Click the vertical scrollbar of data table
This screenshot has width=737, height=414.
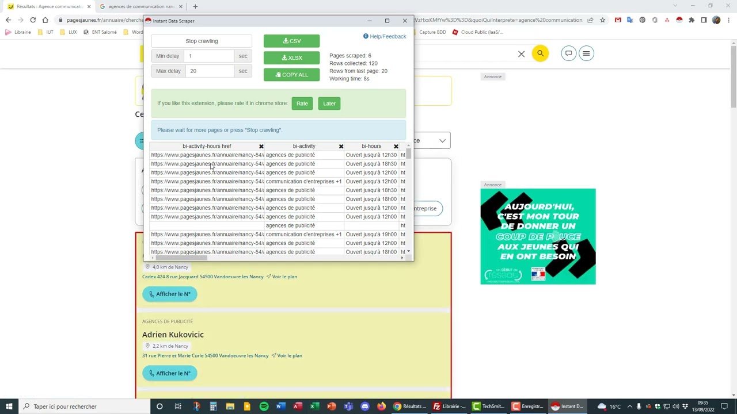(x=408, y=154)
